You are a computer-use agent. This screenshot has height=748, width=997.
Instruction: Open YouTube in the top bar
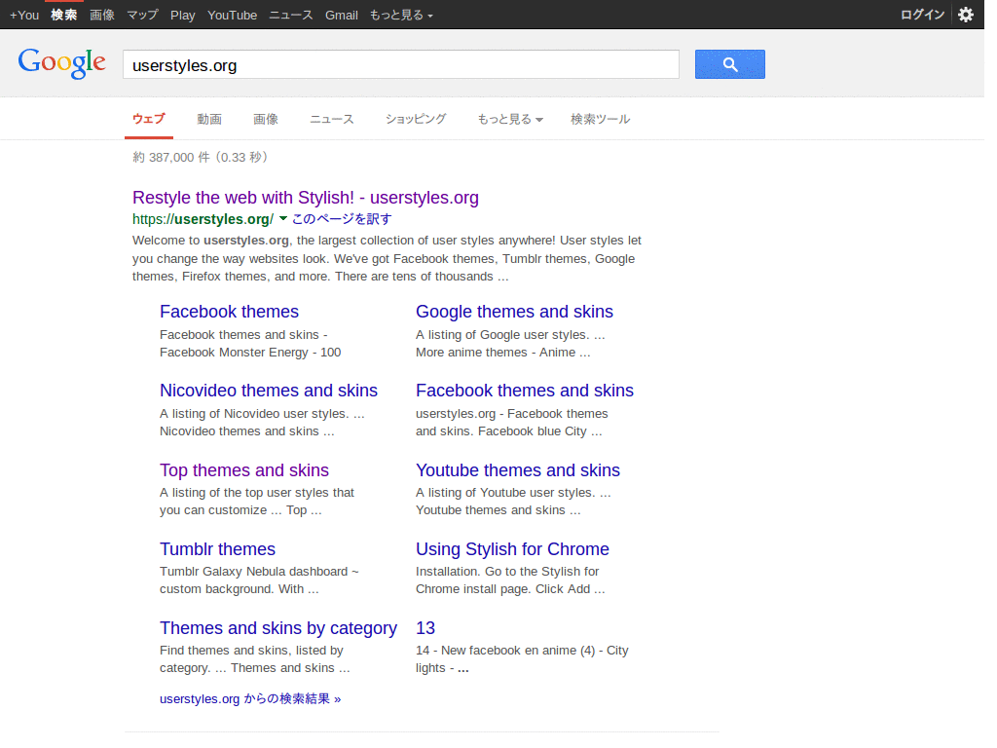click(x=232, y=15)
